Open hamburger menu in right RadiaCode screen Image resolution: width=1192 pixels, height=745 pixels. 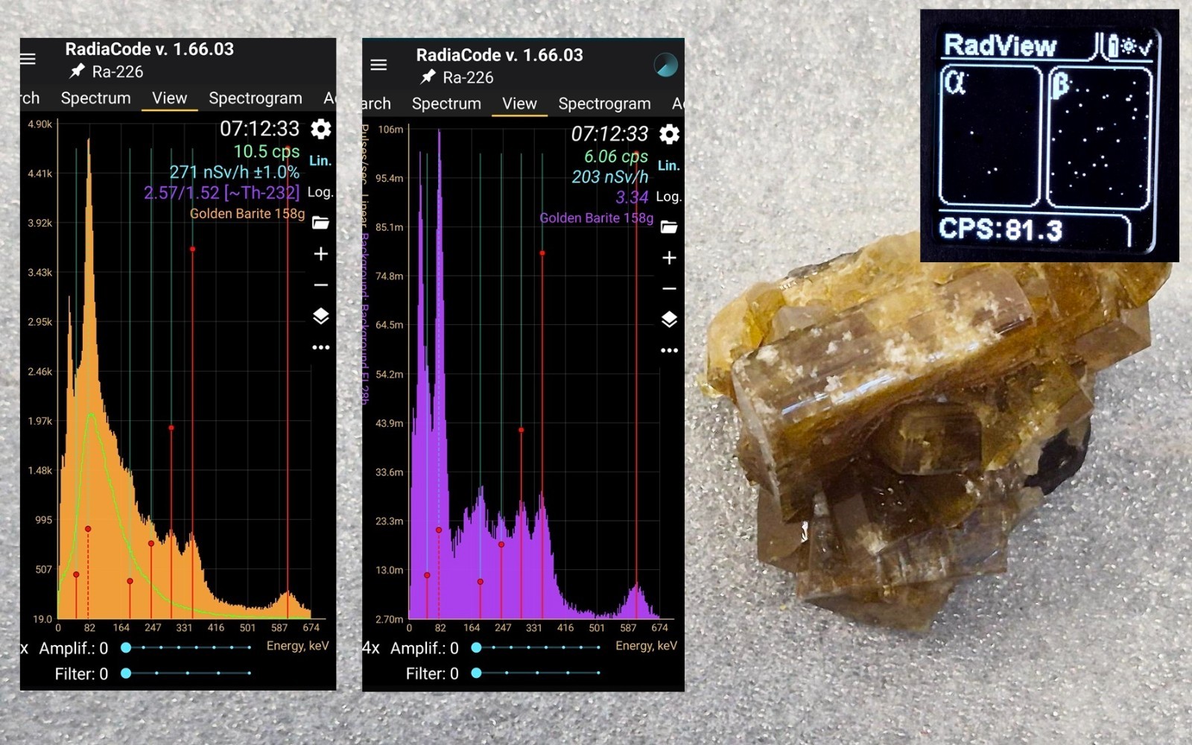378,65
